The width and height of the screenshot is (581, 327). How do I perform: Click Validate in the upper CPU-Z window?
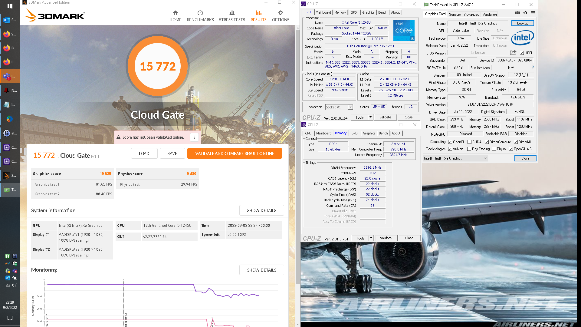385,117
